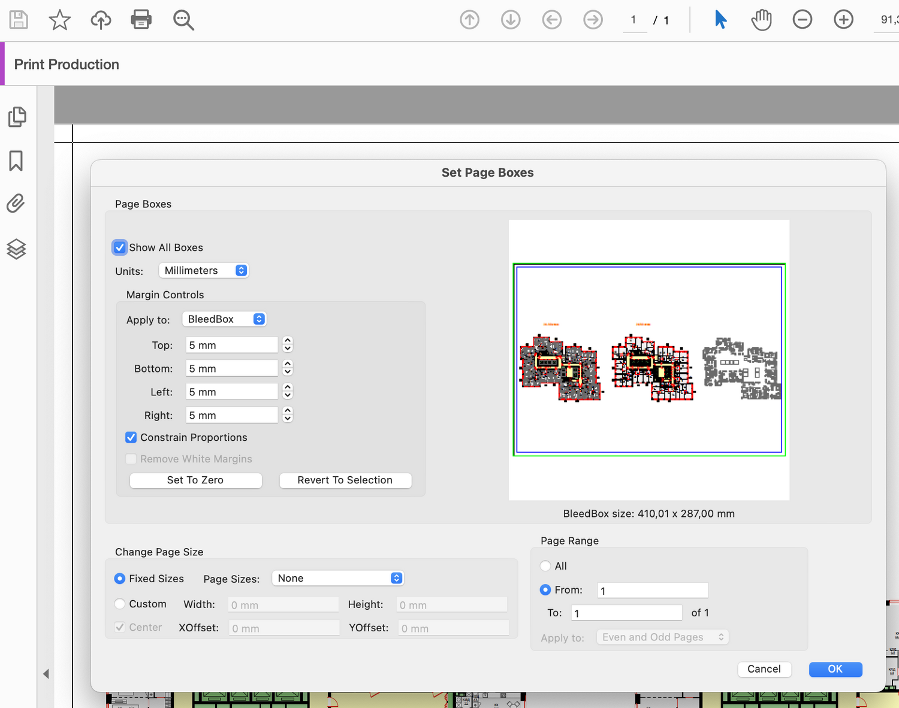Click the custom Height field

pyautogui.click(x=452, y=604)
